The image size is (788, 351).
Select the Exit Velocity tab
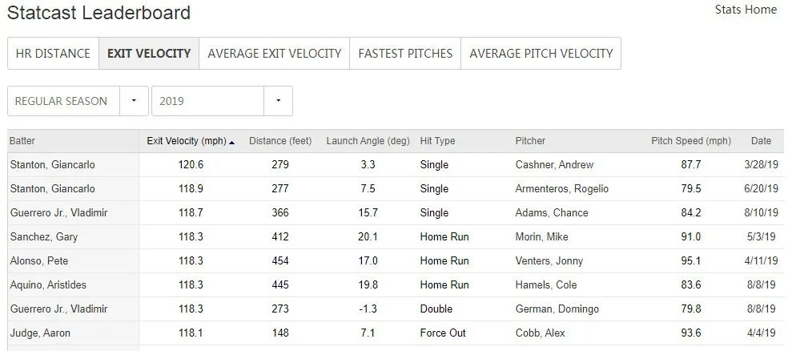[149, 54]
